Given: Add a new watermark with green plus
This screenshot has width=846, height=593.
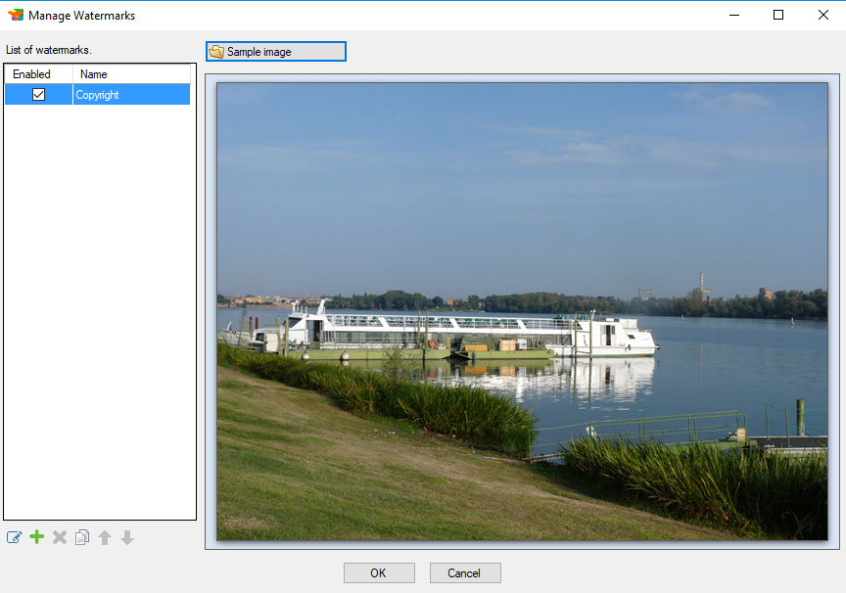Looking at the screenshot, I should (x=37, y=537).
